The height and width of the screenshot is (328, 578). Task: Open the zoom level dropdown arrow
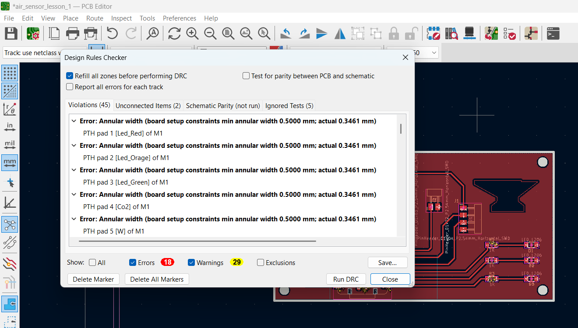pyautogui.click(x=434, y=52)
